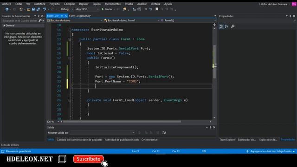Image resolution: width=297 pixels, height=167 pixels.
Task: Collapse the Form1_Load method block
Action: click(70, 100)
